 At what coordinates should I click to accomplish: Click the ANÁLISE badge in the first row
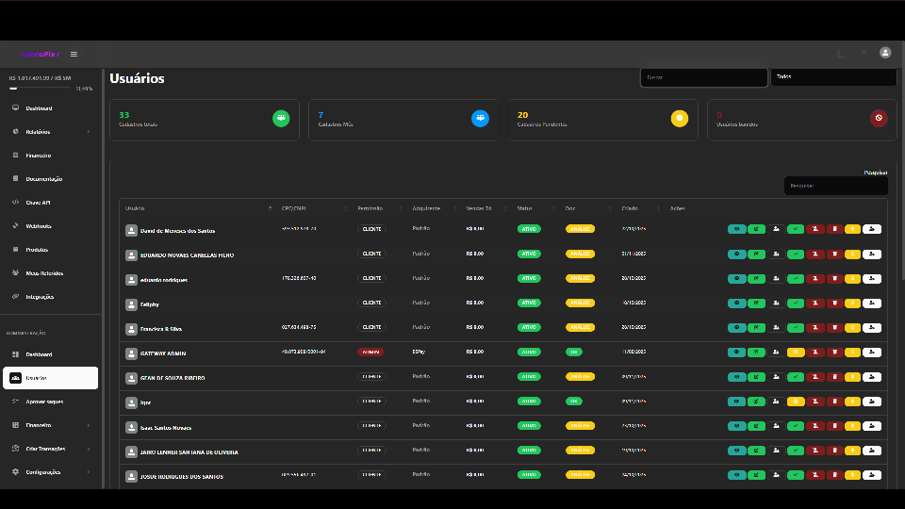pos(580,229)
